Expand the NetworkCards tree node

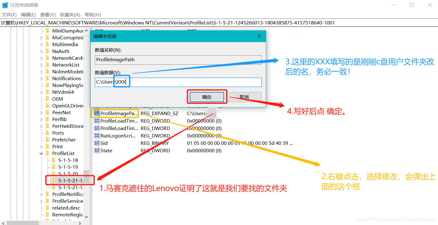(41, 58)
